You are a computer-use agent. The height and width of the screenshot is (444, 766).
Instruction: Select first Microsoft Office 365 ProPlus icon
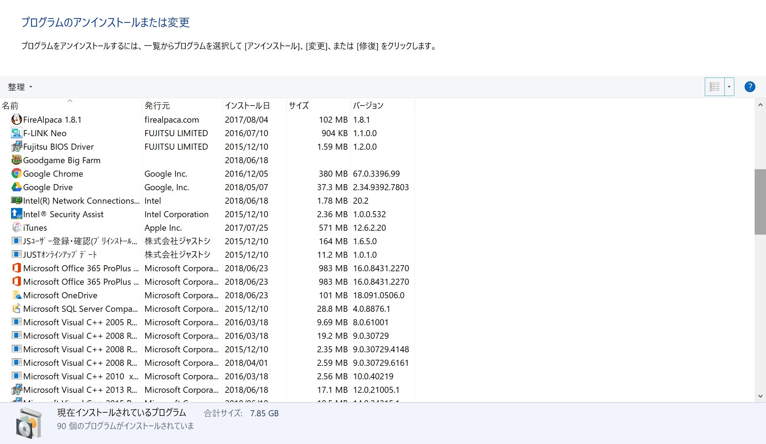16,268
